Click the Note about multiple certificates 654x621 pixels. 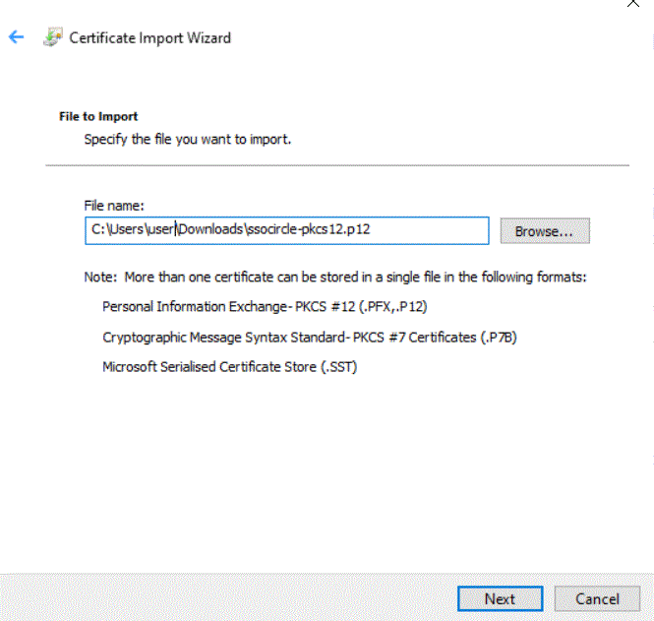[x=335, y=278]
